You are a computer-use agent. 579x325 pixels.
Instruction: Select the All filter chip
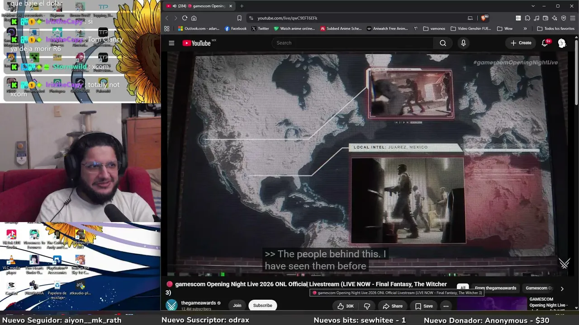tap(463, 288)
